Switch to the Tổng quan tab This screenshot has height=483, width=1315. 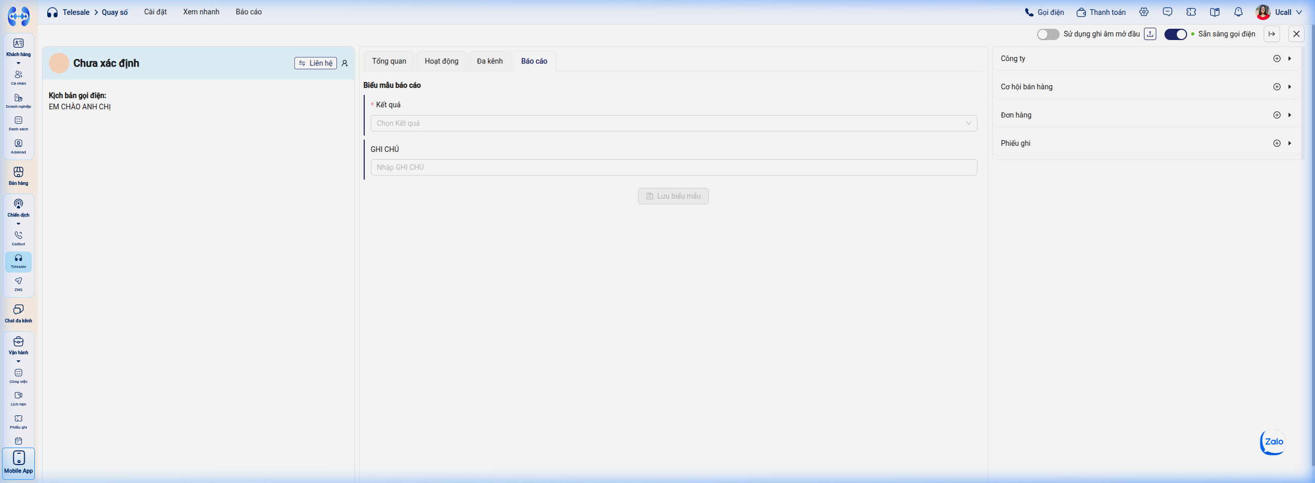[389, 61]
